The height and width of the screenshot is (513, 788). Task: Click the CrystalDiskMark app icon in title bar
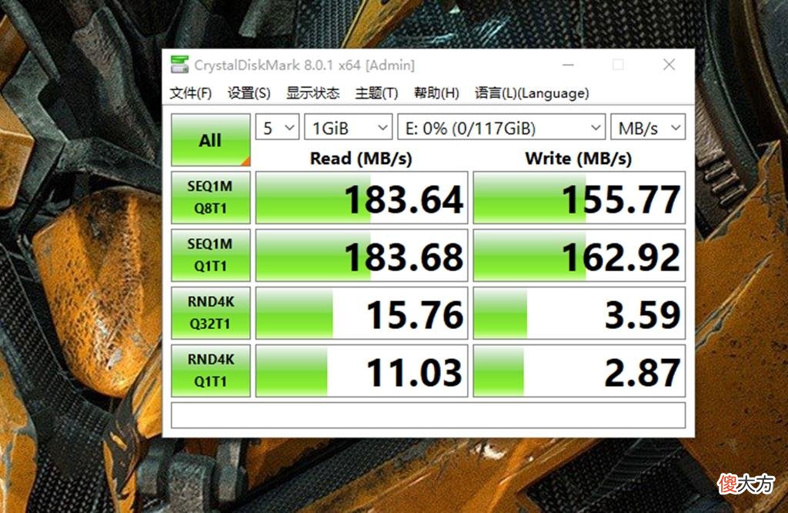pyautogui.click(x=179, y=65)
